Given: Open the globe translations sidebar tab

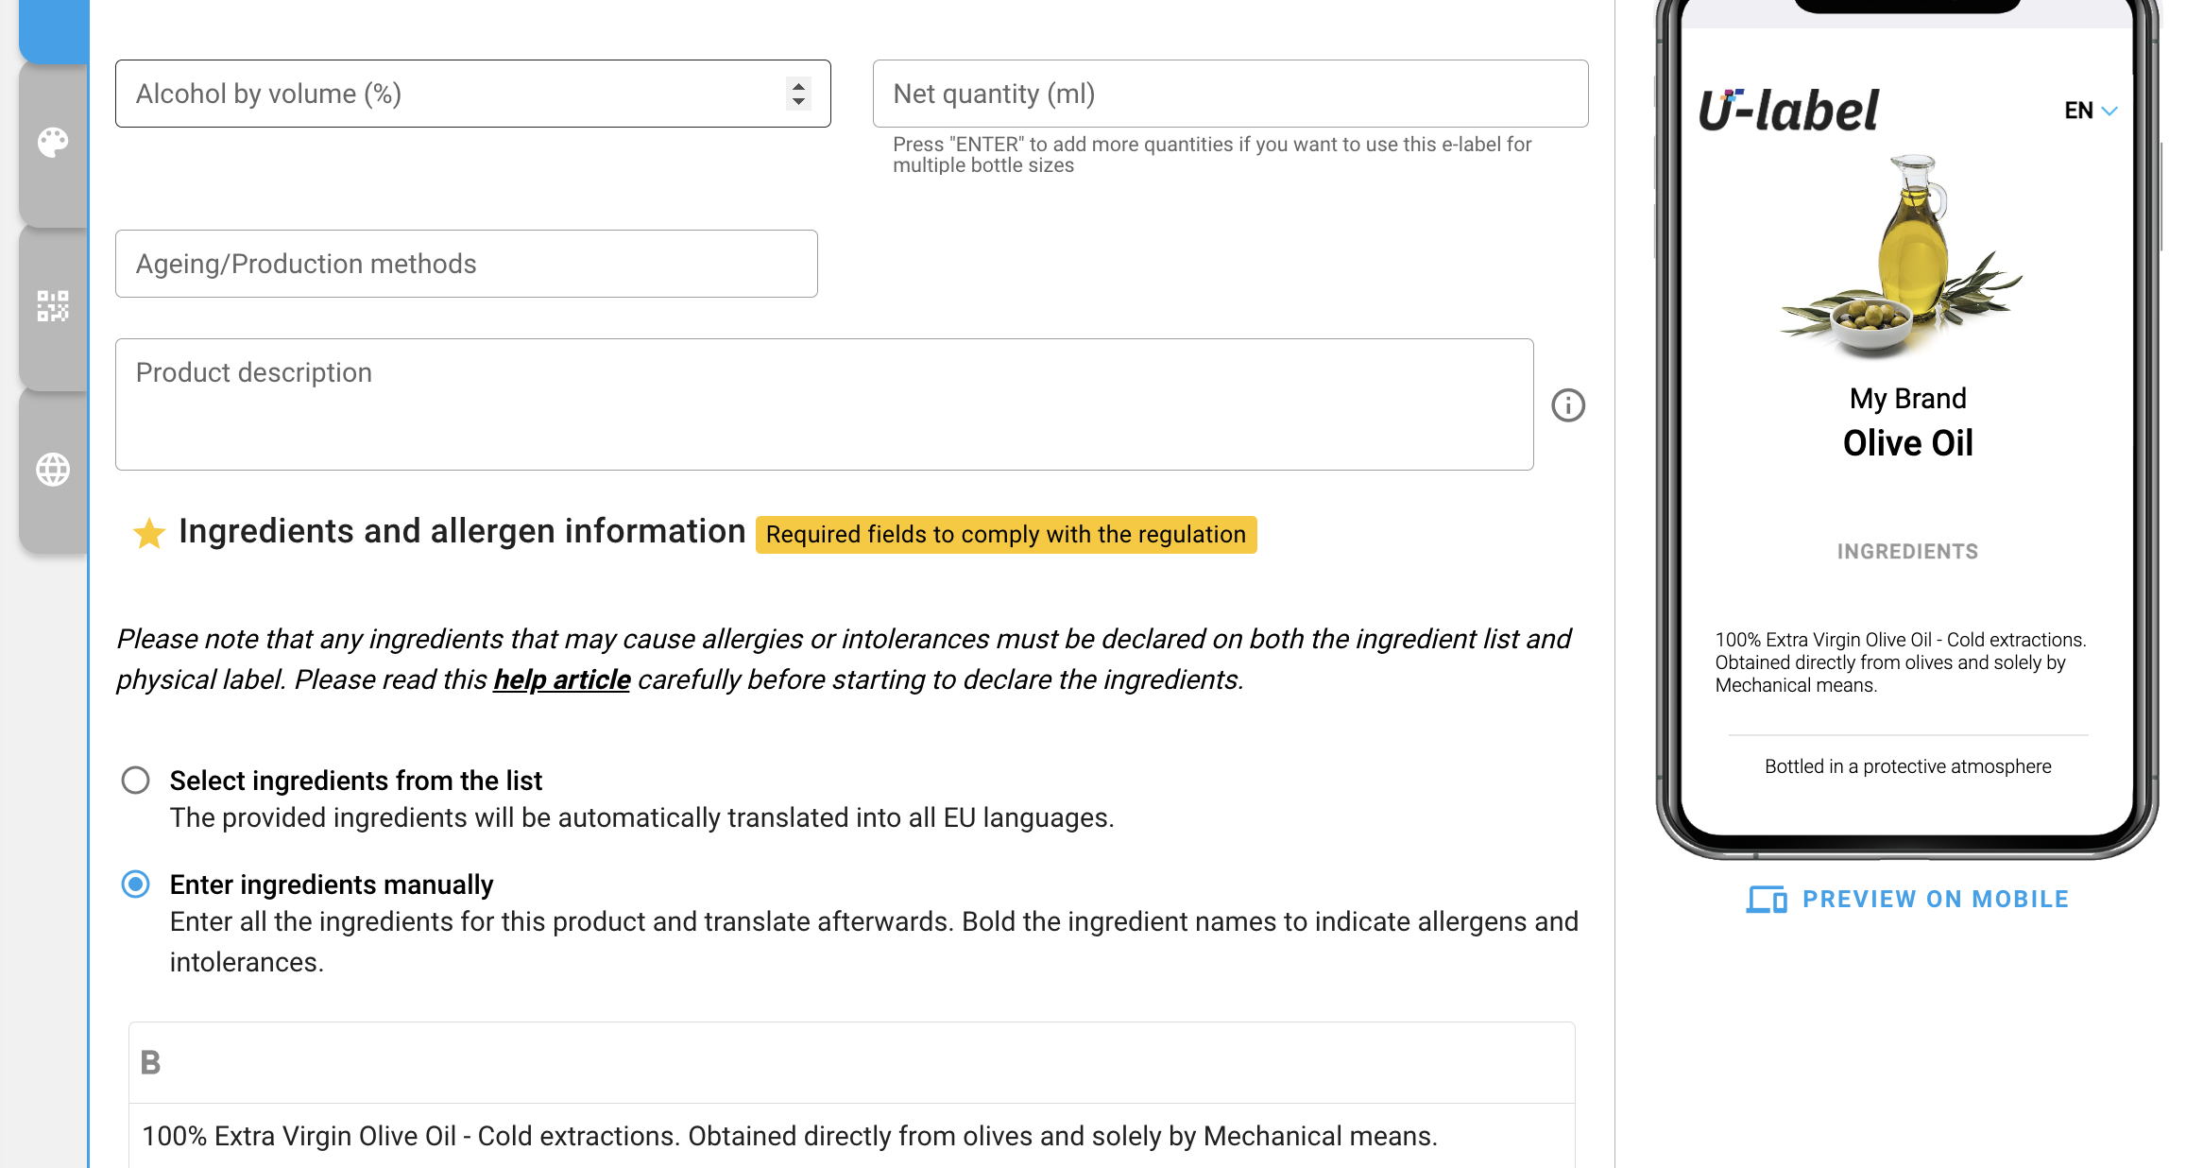Looking at the screenshot, I should pyautogui.click(x=53, y=469).
